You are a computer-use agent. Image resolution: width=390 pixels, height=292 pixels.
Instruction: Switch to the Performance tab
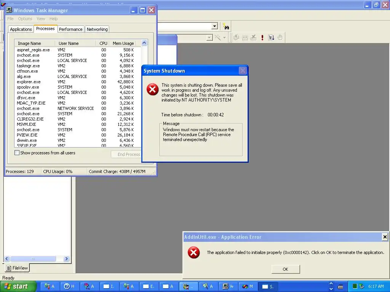[x=70, y=29]
